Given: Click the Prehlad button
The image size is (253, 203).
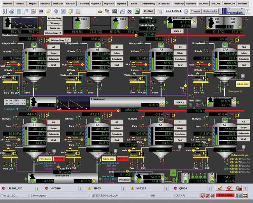Looking at the screenshot, I should 148,11.
